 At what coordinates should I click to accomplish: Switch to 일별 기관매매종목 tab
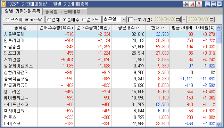(x=23, y=11)
